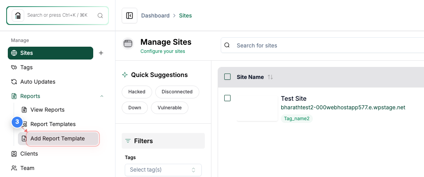Click the file-plus icon beside Add Report Template
This screenshot has width=424, height=177.
[24, 139]
